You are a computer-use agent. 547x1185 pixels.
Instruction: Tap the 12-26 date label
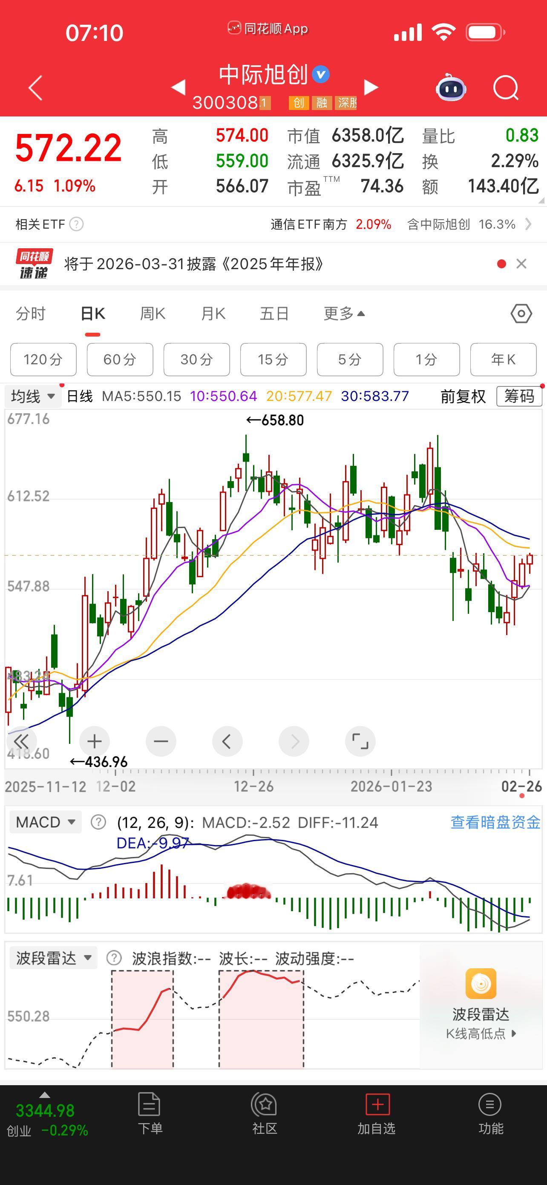253,787
